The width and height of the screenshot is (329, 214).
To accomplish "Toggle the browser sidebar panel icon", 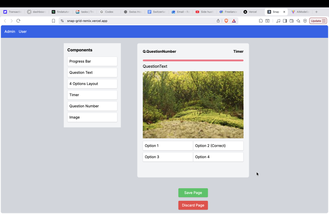I will click(285, 21).
